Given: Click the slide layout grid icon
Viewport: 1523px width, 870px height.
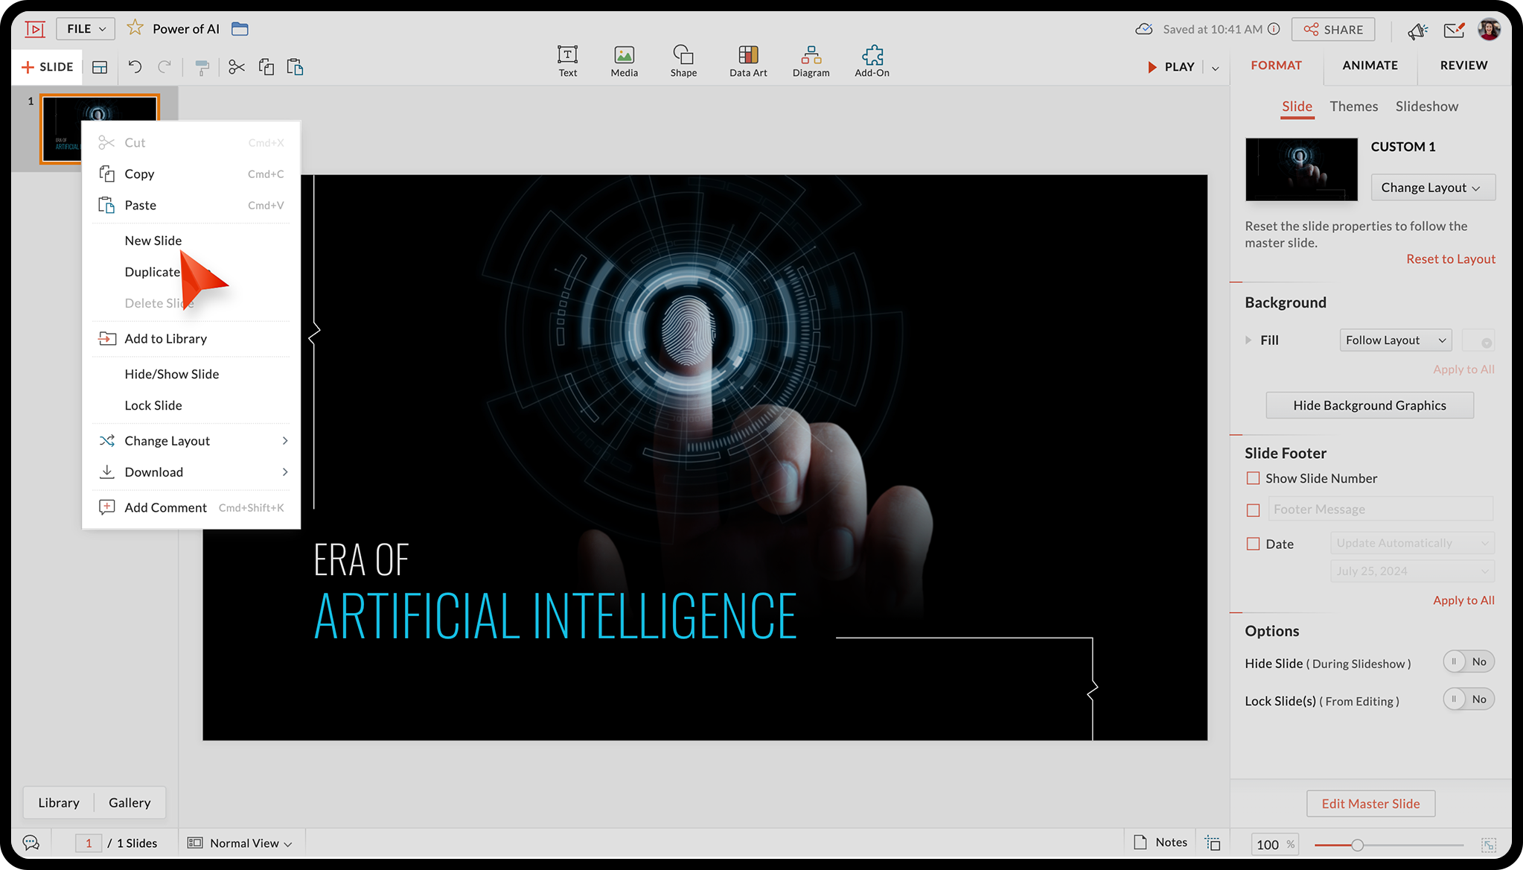Looking at the screenshot, I should click(100, 67).
